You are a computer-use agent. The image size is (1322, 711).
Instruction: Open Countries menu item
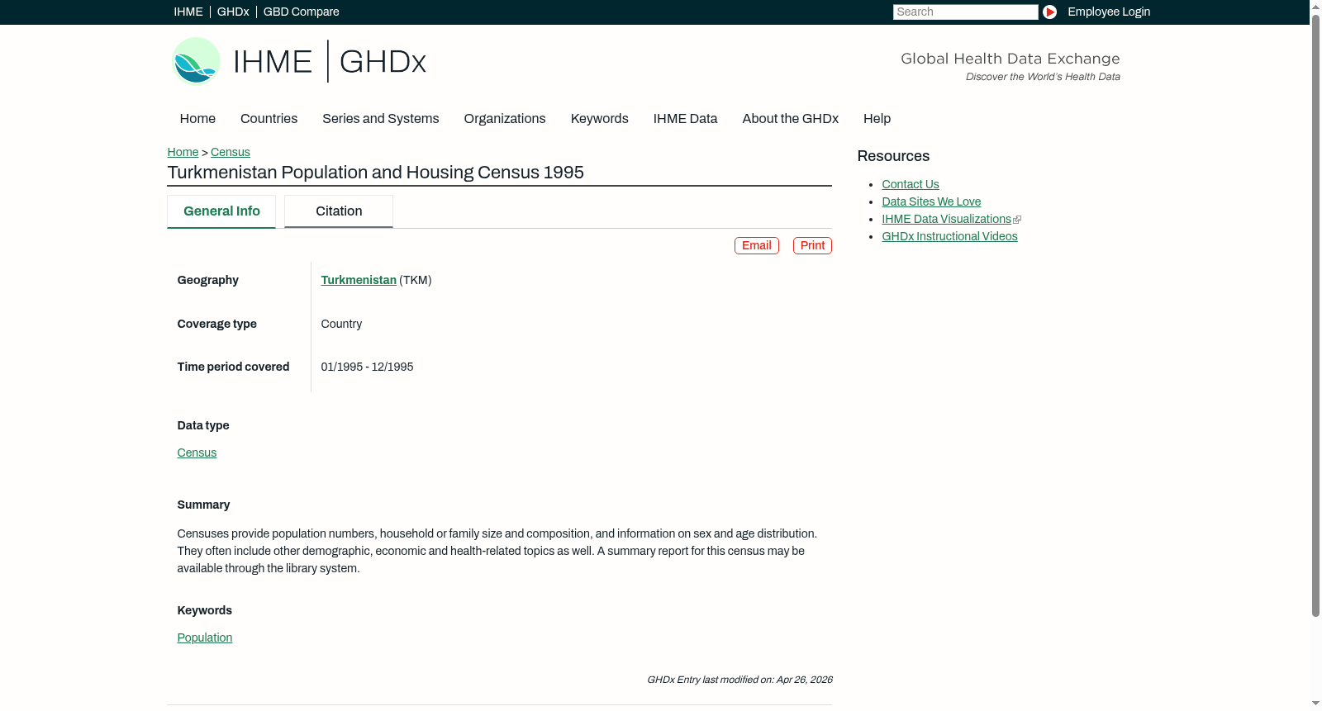pyautogui.click(x=269, y=119)
